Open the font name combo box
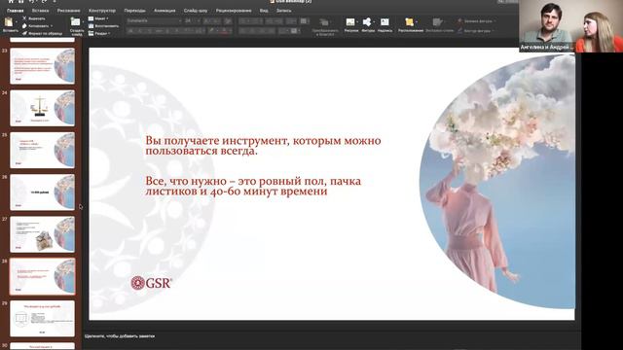This screenshot has height=350, width=623. click(154, 20)
